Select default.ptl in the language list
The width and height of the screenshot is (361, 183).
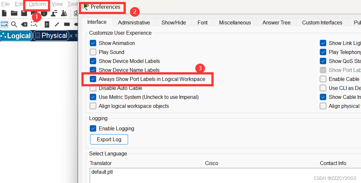102,172
